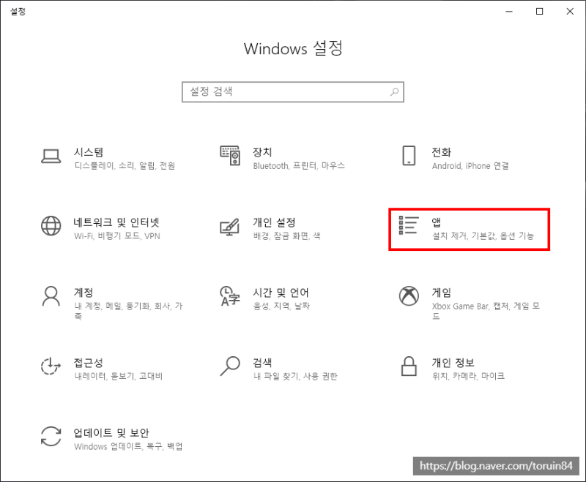Open the 앱 category title
Viewport: 586px width, 482px height.
pos(437,222)
